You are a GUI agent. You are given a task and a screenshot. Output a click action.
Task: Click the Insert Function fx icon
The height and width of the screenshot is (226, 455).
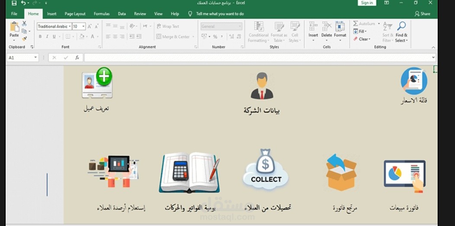pyautogui.click(x=77, y=58)
